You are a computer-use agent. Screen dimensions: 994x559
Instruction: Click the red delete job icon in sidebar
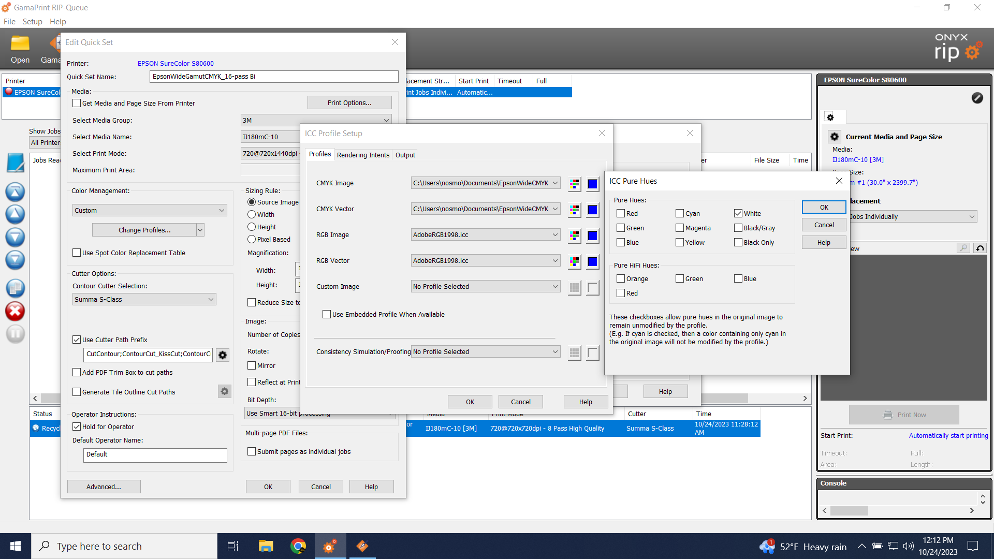(x=15, y=311)
